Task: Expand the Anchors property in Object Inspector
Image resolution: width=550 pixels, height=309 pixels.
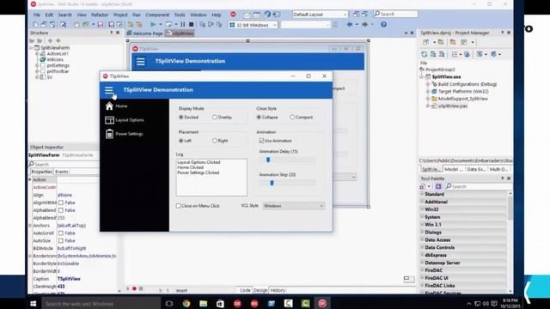Action: click(x=30, y=225)
